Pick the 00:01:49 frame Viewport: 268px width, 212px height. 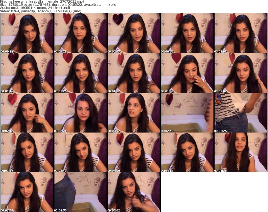187,73
